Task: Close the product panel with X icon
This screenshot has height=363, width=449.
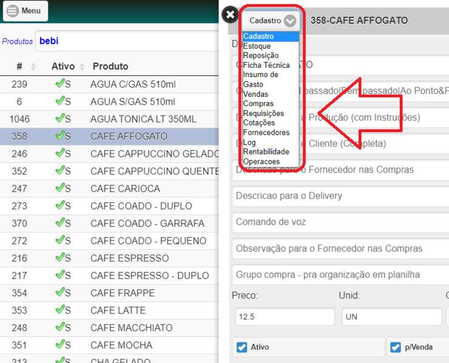Action: coord(230,15)
